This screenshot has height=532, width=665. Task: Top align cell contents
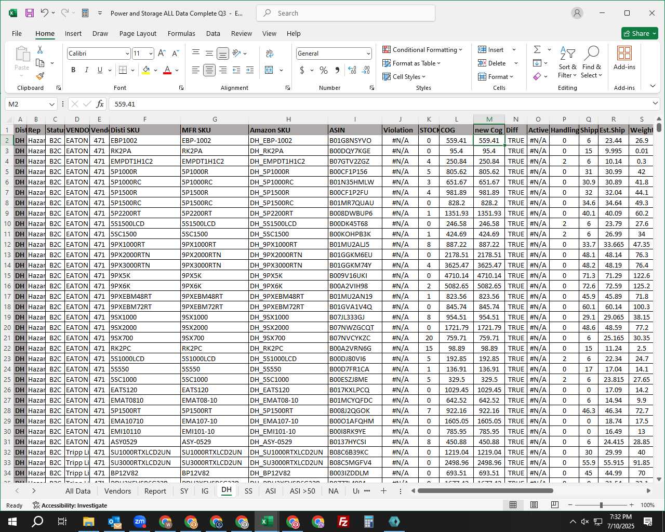[x=195, y=53]
